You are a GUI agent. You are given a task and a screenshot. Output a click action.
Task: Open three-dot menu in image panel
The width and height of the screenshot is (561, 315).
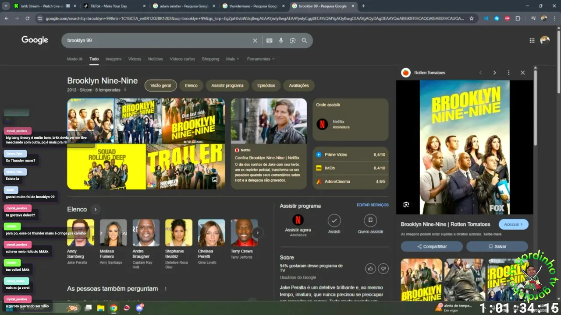tap(508, 73)
